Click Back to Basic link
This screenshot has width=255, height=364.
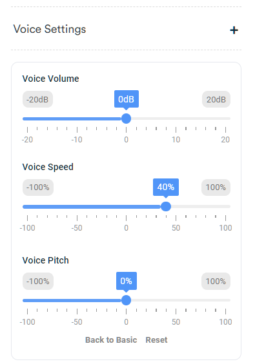pos(111,340)
